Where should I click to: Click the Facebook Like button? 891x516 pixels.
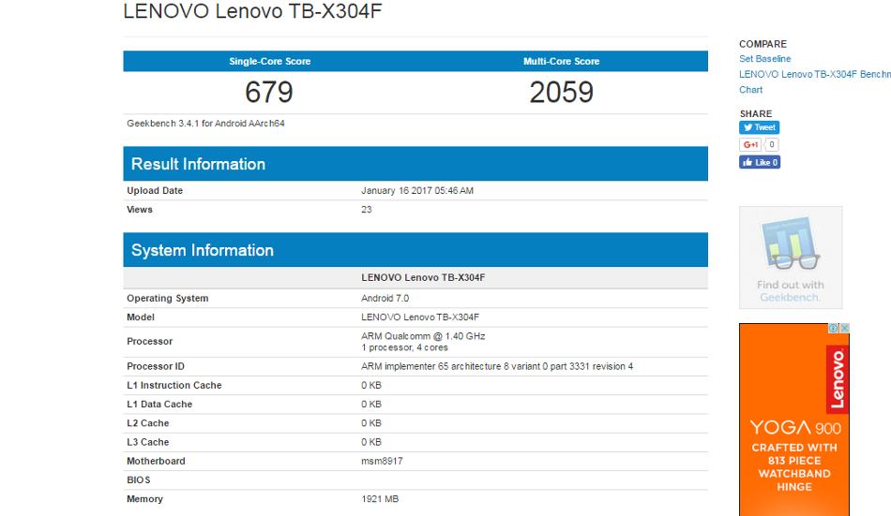(x=759, y=162)
